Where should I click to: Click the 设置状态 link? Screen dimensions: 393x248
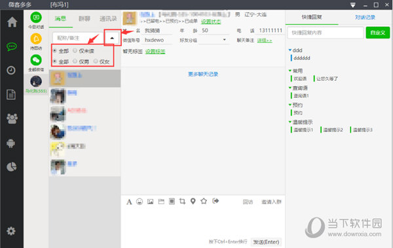click(211, 22)
